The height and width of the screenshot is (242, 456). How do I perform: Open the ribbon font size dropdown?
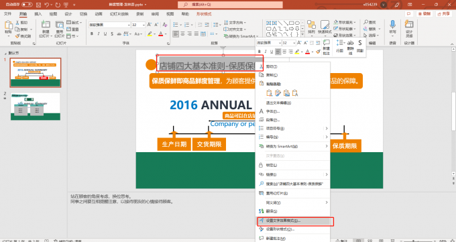(144, 25)
